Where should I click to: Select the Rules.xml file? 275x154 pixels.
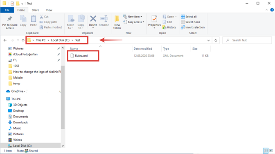[x=81, y=56]
